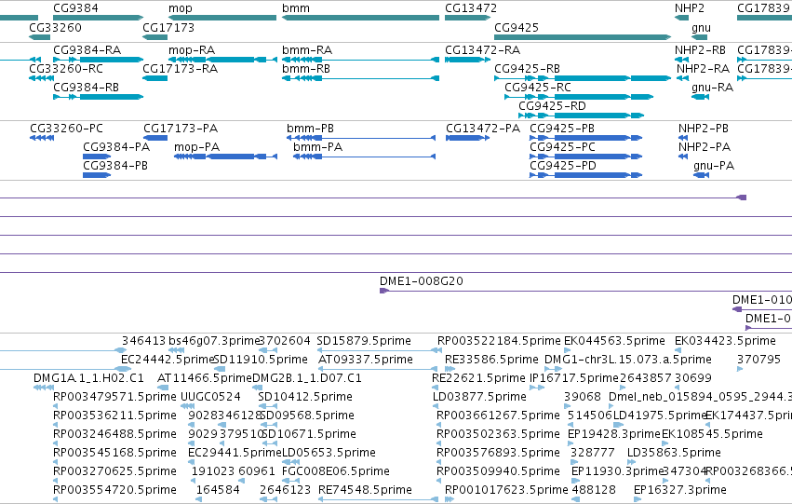The width and height of the screenshot is (792, 504).
Task: Open the DMG1A.1_1.H02.C1 EST label
Action: 88,378
